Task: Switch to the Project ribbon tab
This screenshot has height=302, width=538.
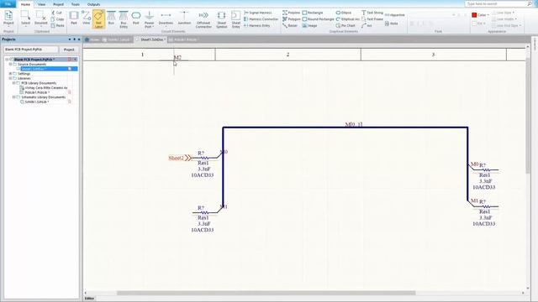Action: [58, 4]
